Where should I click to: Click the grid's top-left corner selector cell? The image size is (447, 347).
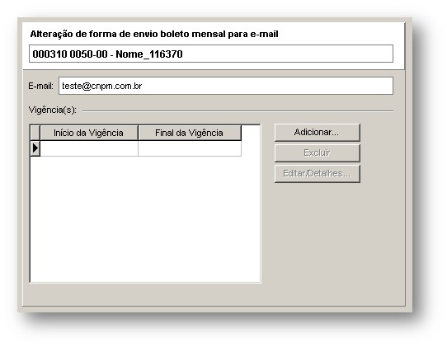[x=35, y=133]
